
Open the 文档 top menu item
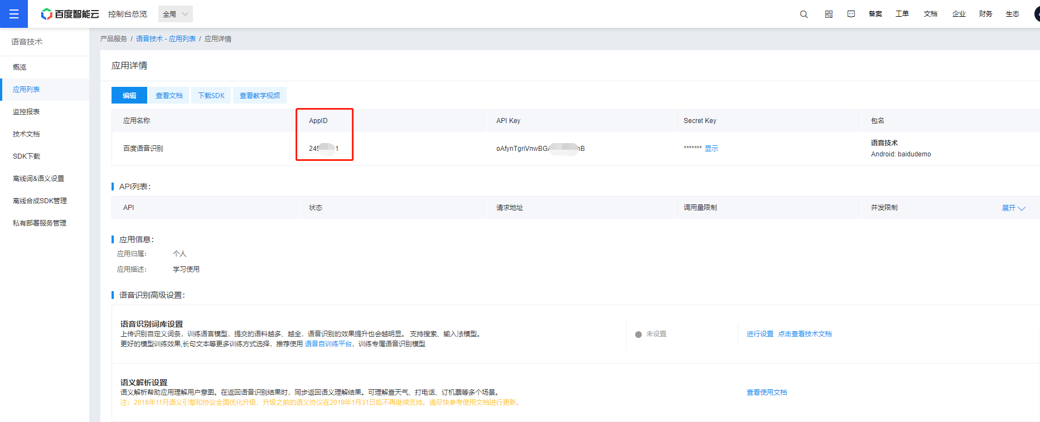(x=931, y=14)
